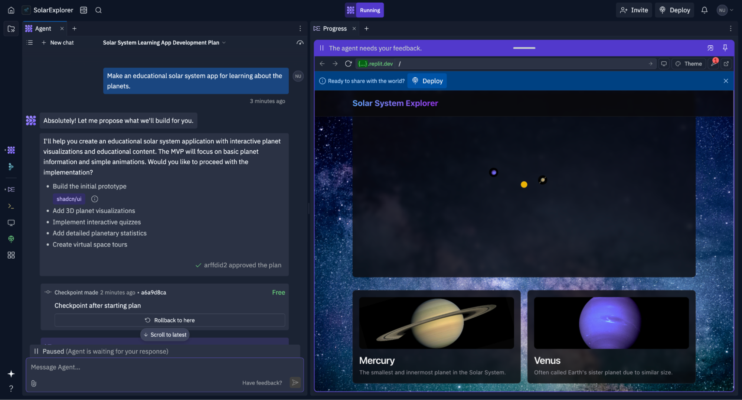Open the chat history list icon
The height and width of the screenshot is (400, 742).
(30, 43)
